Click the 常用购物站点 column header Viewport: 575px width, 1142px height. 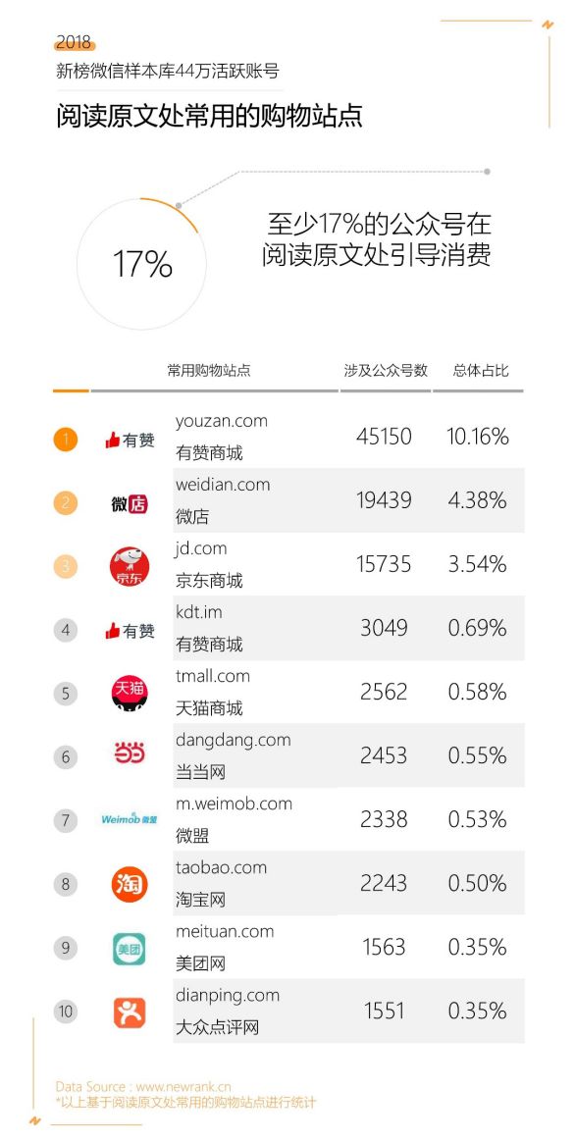[209, 371]
